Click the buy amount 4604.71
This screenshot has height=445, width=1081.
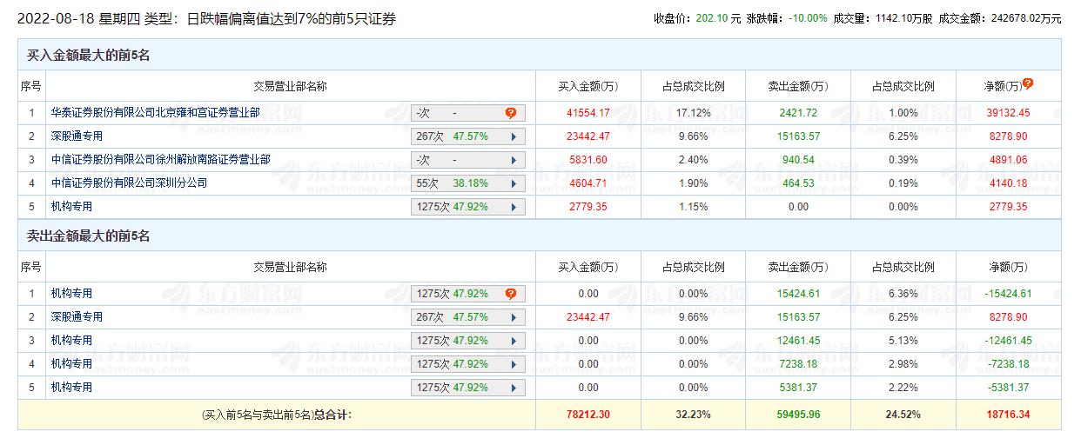(588, 183)
